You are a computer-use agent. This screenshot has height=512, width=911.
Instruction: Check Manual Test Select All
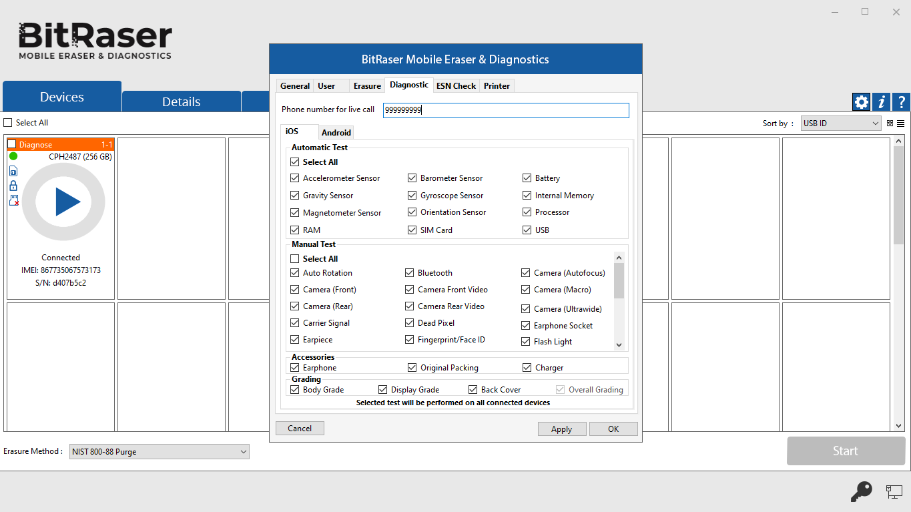click(x=295, y=259)
